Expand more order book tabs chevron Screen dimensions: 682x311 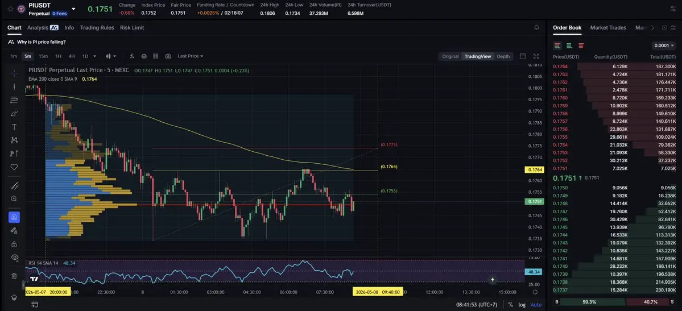pos(652,27)
